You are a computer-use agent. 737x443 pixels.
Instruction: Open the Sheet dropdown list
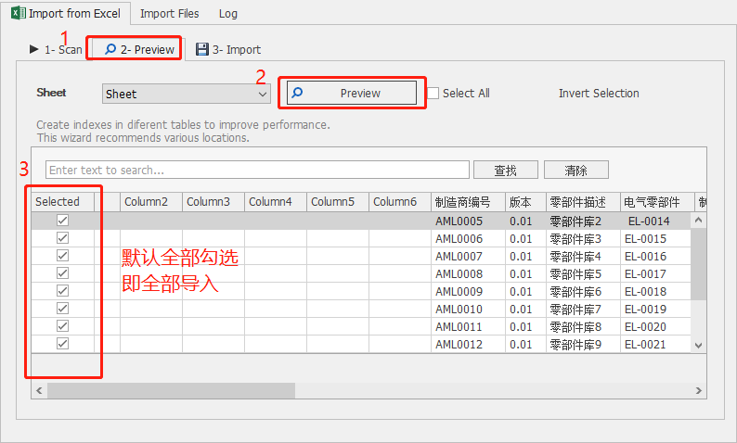point(262,94)
